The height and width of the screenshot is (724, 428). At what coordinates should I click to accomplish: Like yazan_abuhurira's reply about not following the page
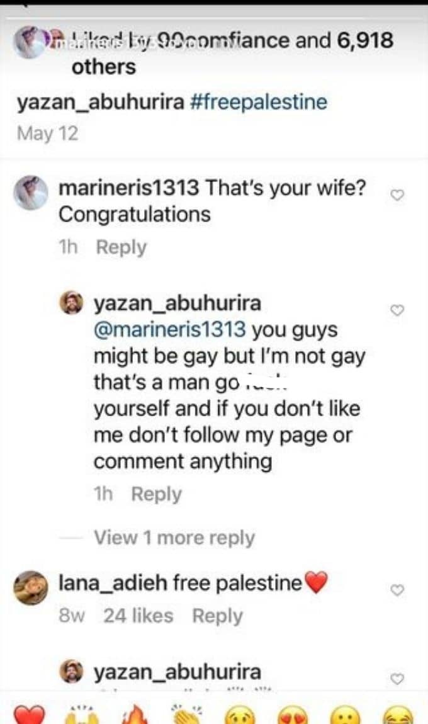pyautogui.click(x=398, y=310)
